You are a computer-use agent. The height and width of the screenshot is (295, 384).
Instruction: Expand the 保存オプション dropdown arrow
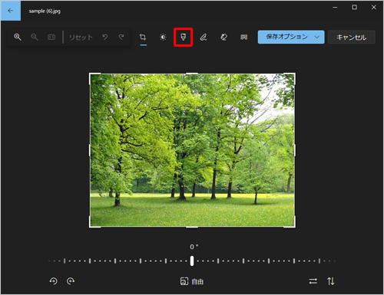click(317, 37)
